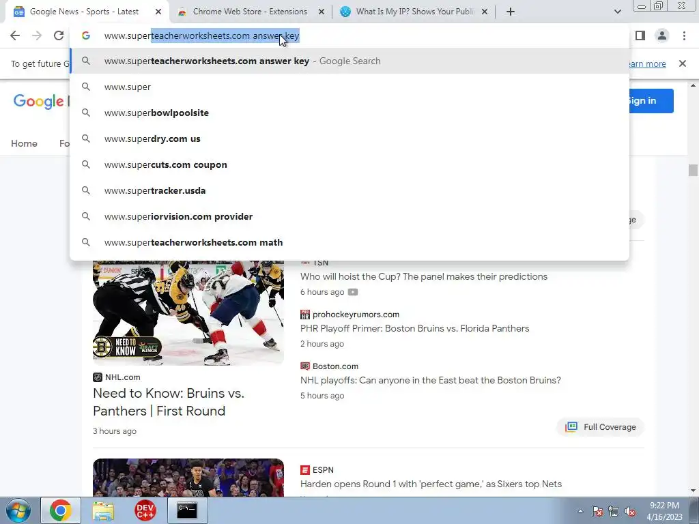
Task: Click the Full Coverage button
Action: (x=600, y=427)
